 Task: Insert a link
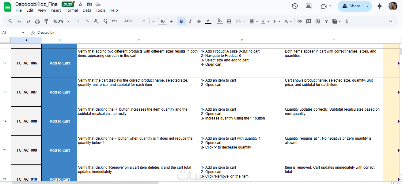tap(300, 21)
